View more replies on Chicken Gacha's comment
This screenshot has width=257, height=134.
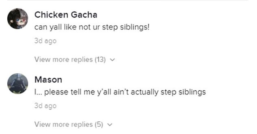70,60
